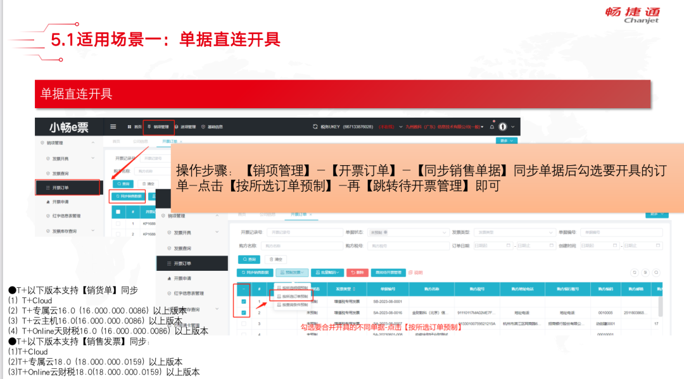
Task: Click 同步销售数据 in front screenshot toolbar
Action: [x=255, y=272]
